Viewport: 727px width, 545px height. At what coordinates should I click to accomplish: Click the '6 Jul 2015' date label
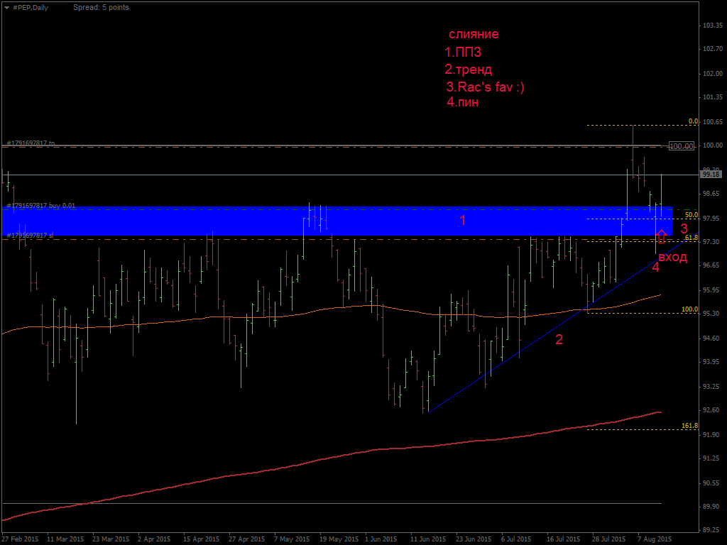click(516, 539)
